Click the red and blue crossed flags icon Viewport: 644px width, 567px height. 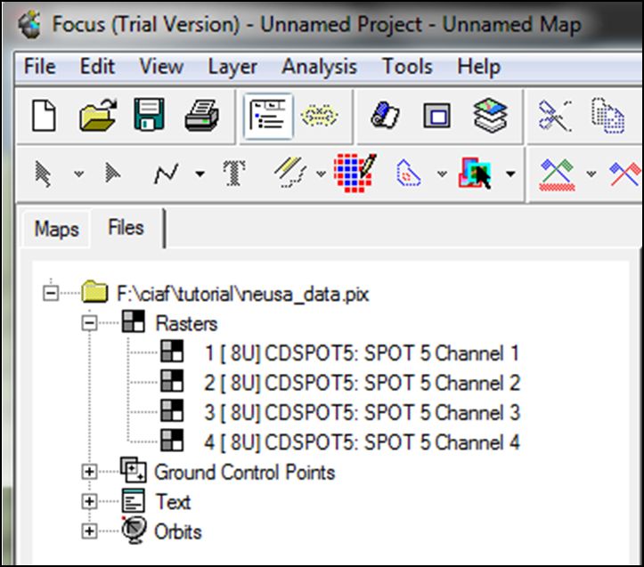[624, 174]
